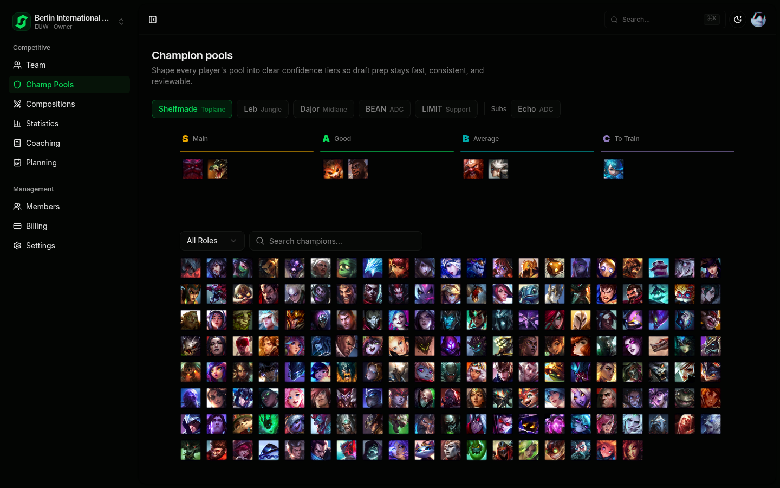Pick Bard champion icon
The height and width of the screenshot is (488, 780).
[x=555, y=268]
